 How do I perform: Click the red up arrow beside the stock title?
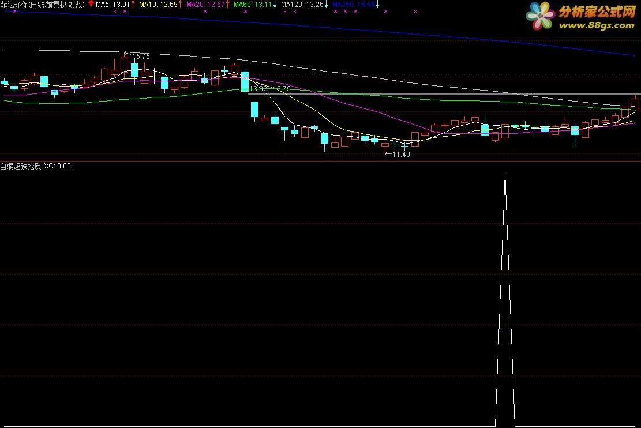click(x=91, y=3)
